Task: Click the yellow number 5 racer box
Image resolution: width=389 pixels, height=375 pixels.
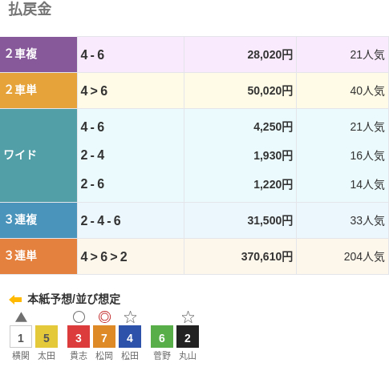Action: click(47, 337)
